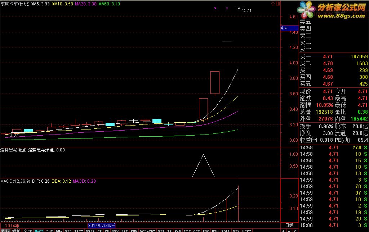Click the 14:59 tick row with volume 97
369x232 pixels.
(x=333, y=193)
